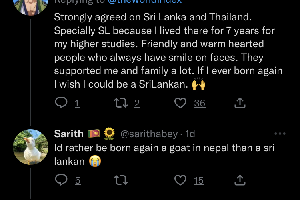Image resolution: width=300 pixels, height=200 pixels.
Task: Reply to Sarith's goat in nepal tweet
Action: pos(61,180)
